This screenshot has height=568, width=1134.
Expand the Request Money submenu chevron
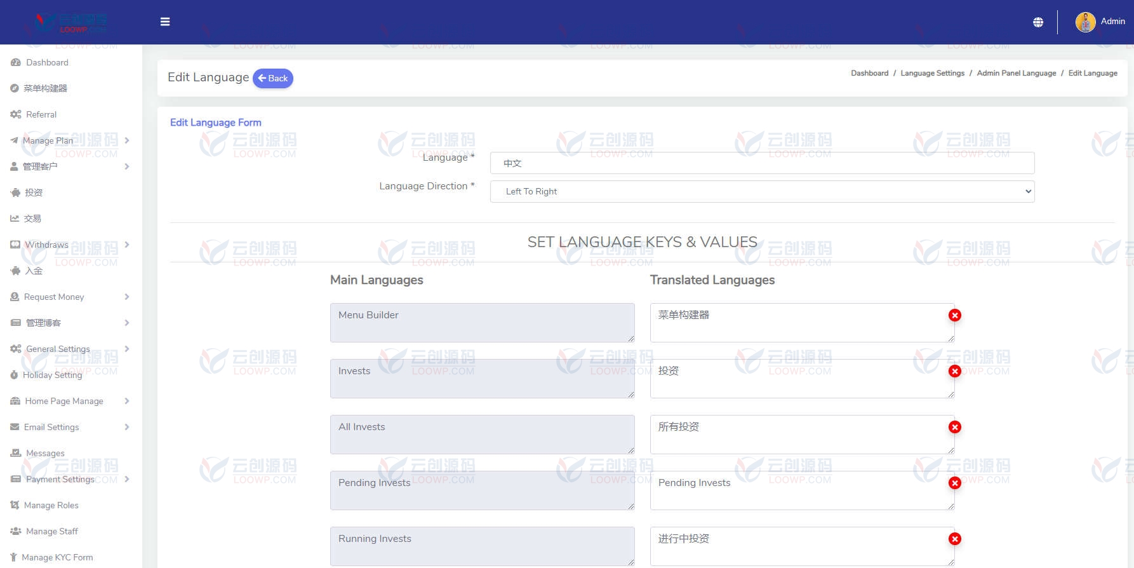(x=127, y=297)
